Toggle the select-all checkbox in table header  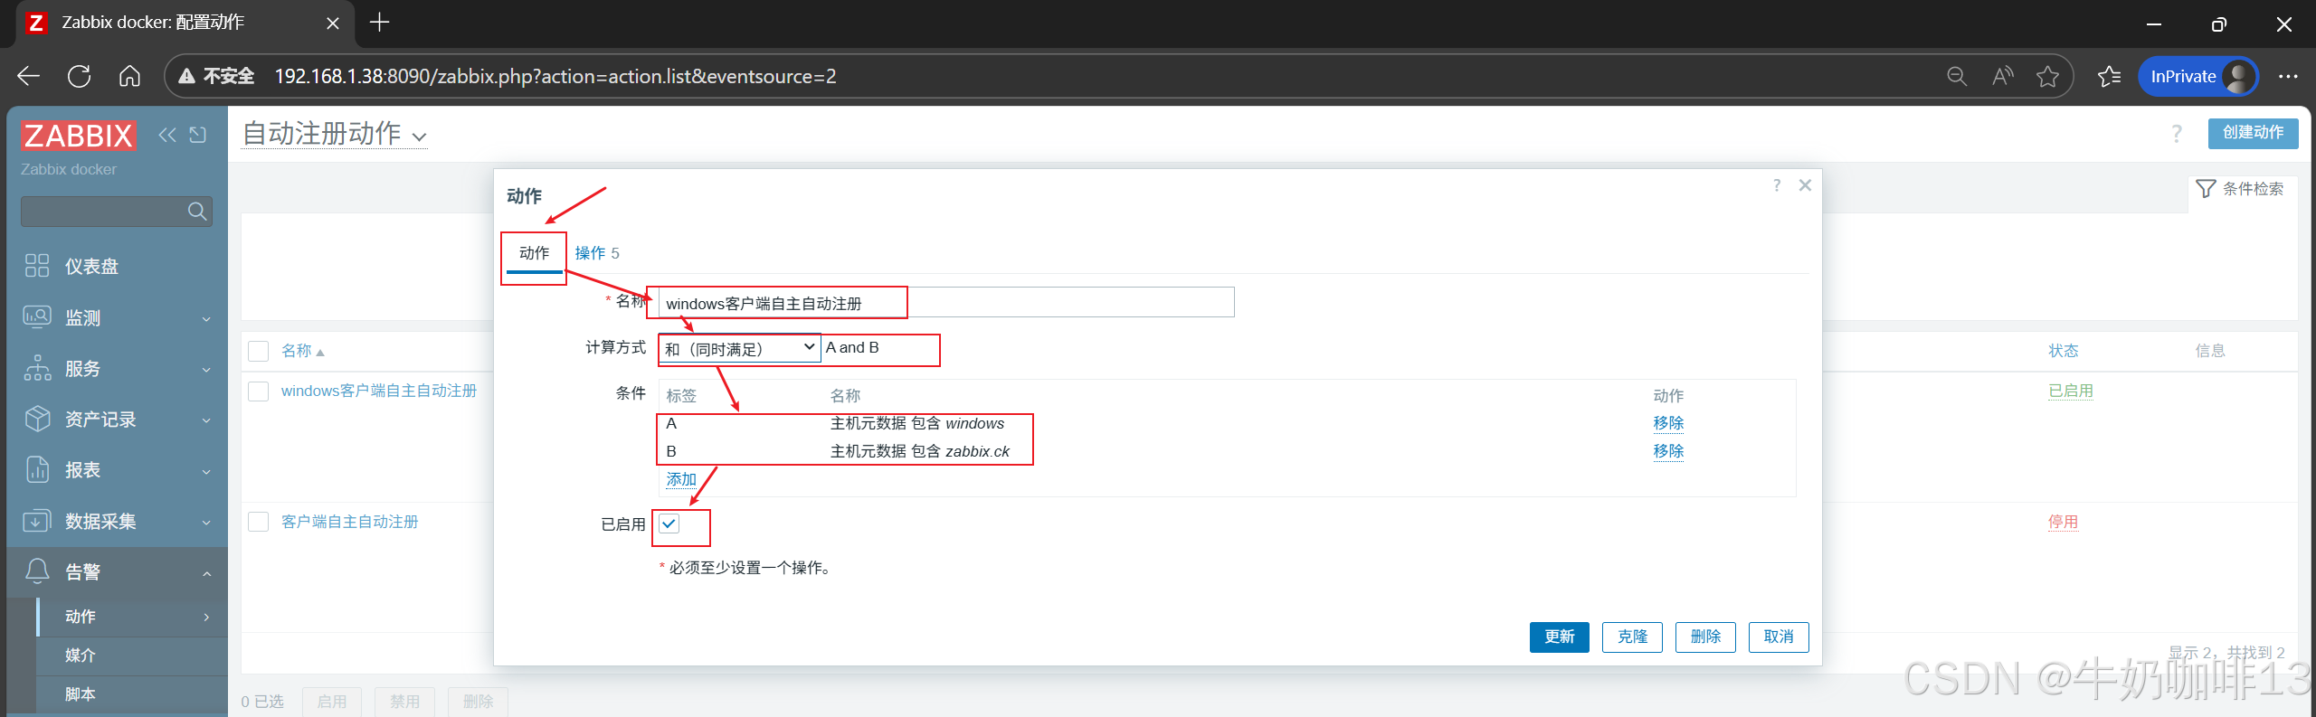tap(259, 351)
